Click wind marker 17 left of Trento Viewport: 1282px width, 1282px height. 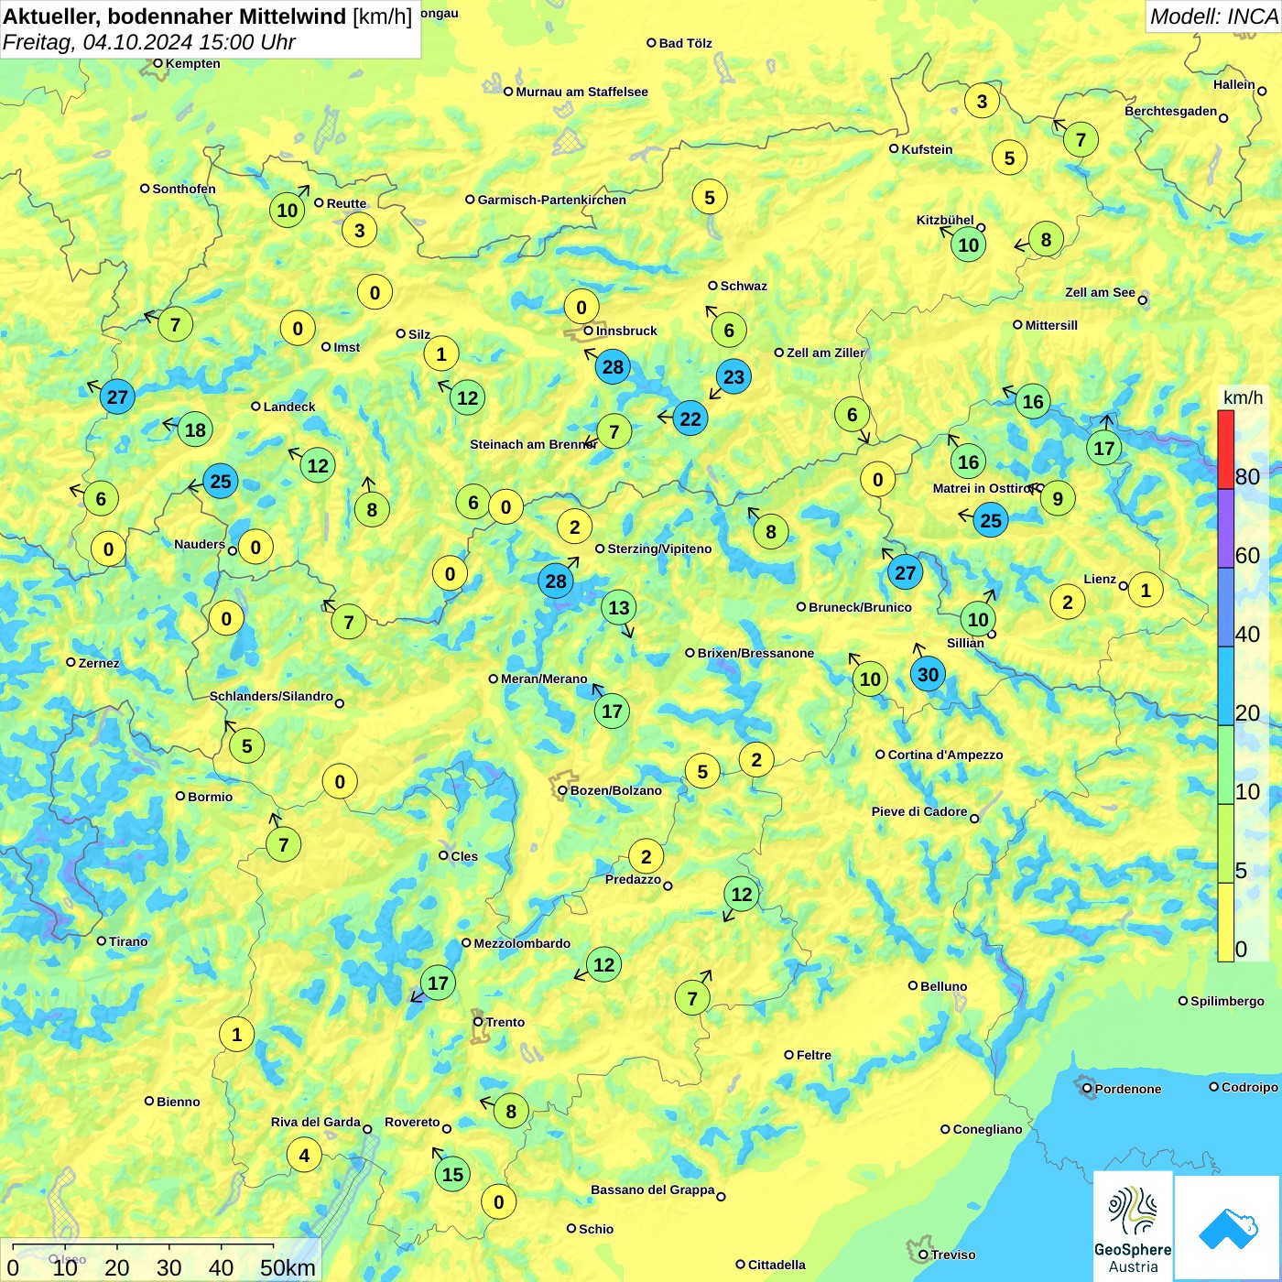pyautogui.click(x=438, y=983)
